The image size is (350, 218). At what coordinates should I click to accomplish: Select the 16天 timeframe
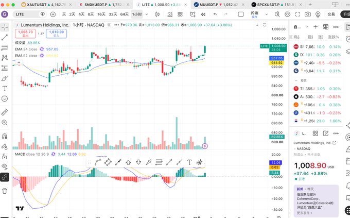coord(101,14)
